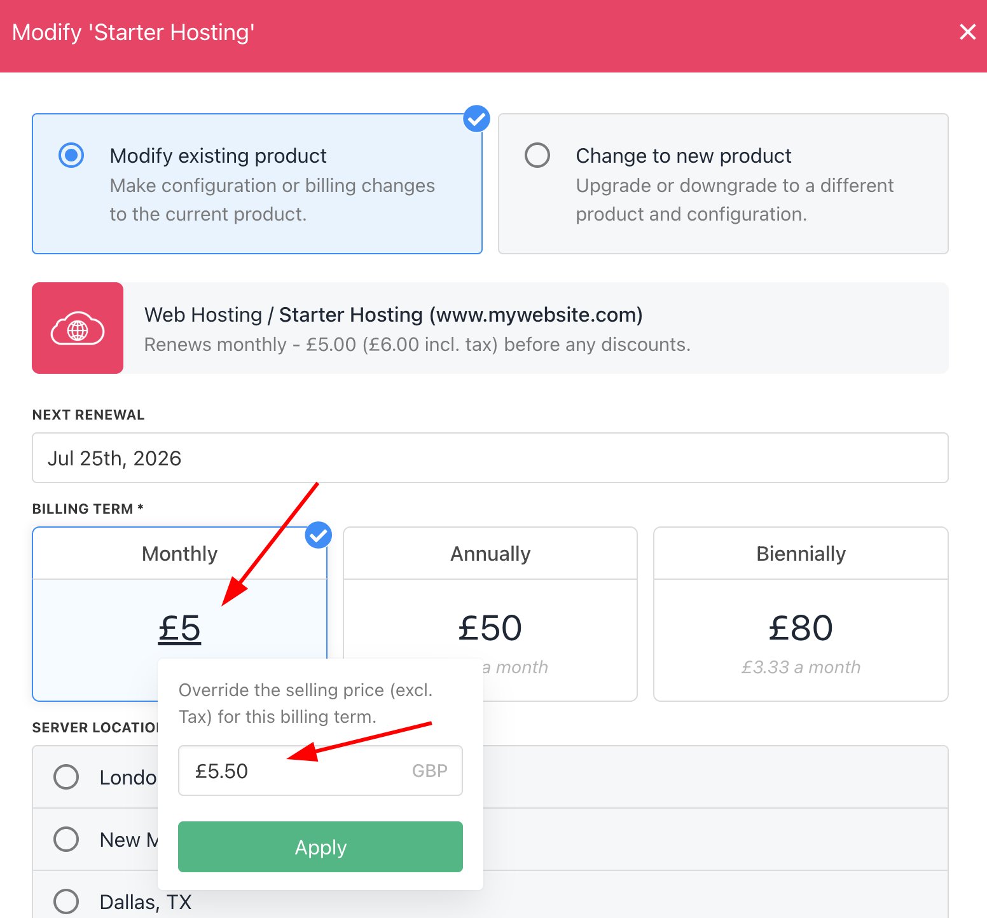This screenshot has height=918, width=987.
Task: Click the Starter Hosting (www.mywebsite.com) title
Action: coord(461,315)
